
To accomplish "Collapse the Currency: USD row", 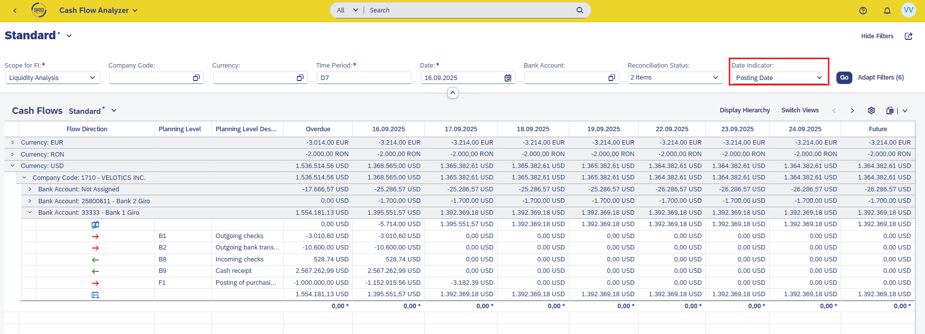I will [12, 166].
